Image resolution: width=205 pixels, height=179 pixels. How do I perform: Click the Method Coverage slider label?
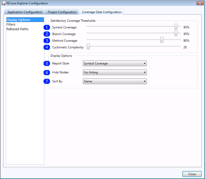click(x=65, y=41)
